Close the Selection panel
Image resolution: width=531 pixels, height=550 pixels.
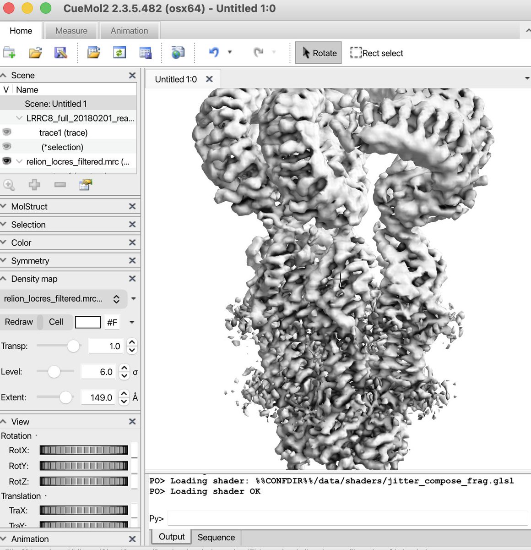(132, 224)
